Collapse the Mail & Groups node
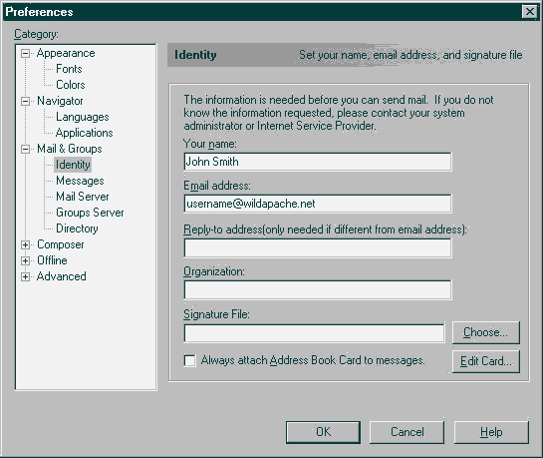This screenshot has height=458, width=543. point(25,149)
